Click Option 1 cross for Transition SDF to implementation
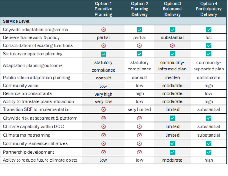The width and height of the screenshot is (228, 176). (103, 109)
